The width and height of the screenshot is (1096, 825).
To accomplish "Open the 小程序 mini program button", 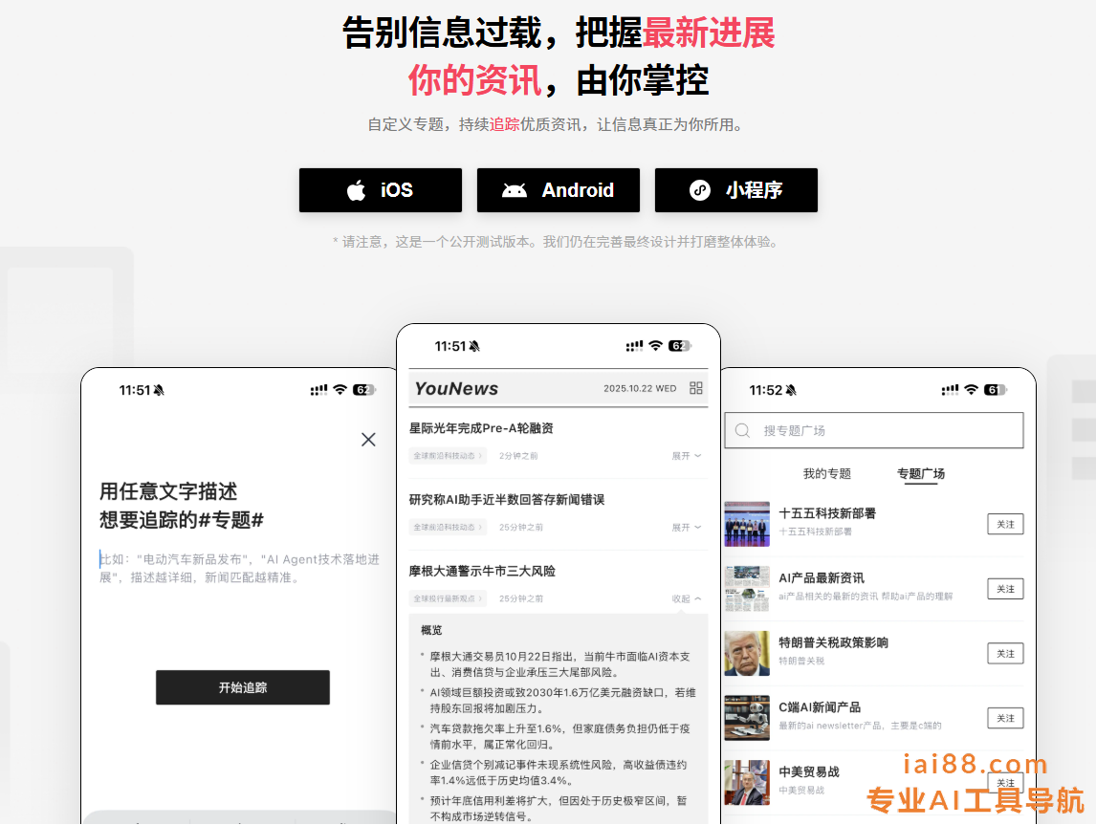I will [x=735, y=190].
